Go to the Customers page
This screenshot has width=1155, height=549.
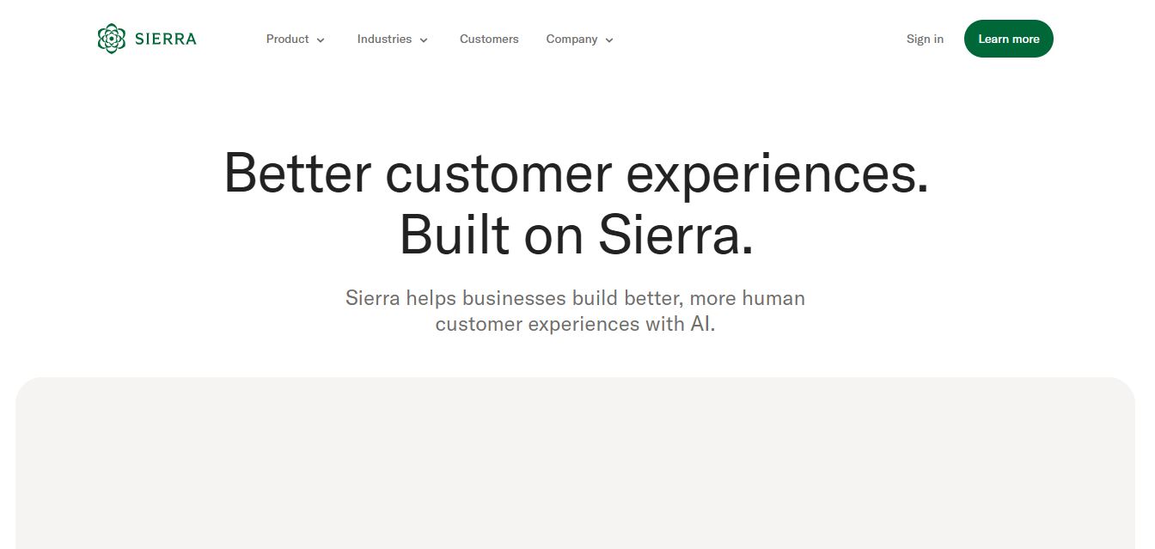point(489,39)
